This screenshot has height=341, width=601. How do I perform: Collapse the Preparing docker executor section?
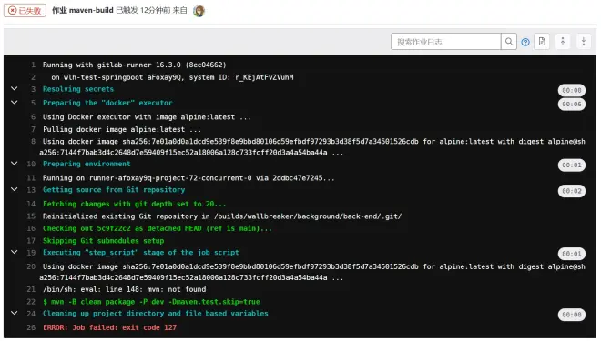pyautogui.click(x=15, y=102)
